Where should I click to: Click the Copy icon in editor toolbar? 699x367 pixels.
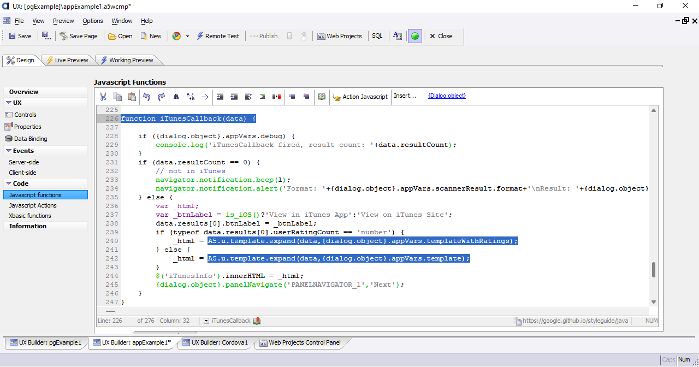point(117,96)
